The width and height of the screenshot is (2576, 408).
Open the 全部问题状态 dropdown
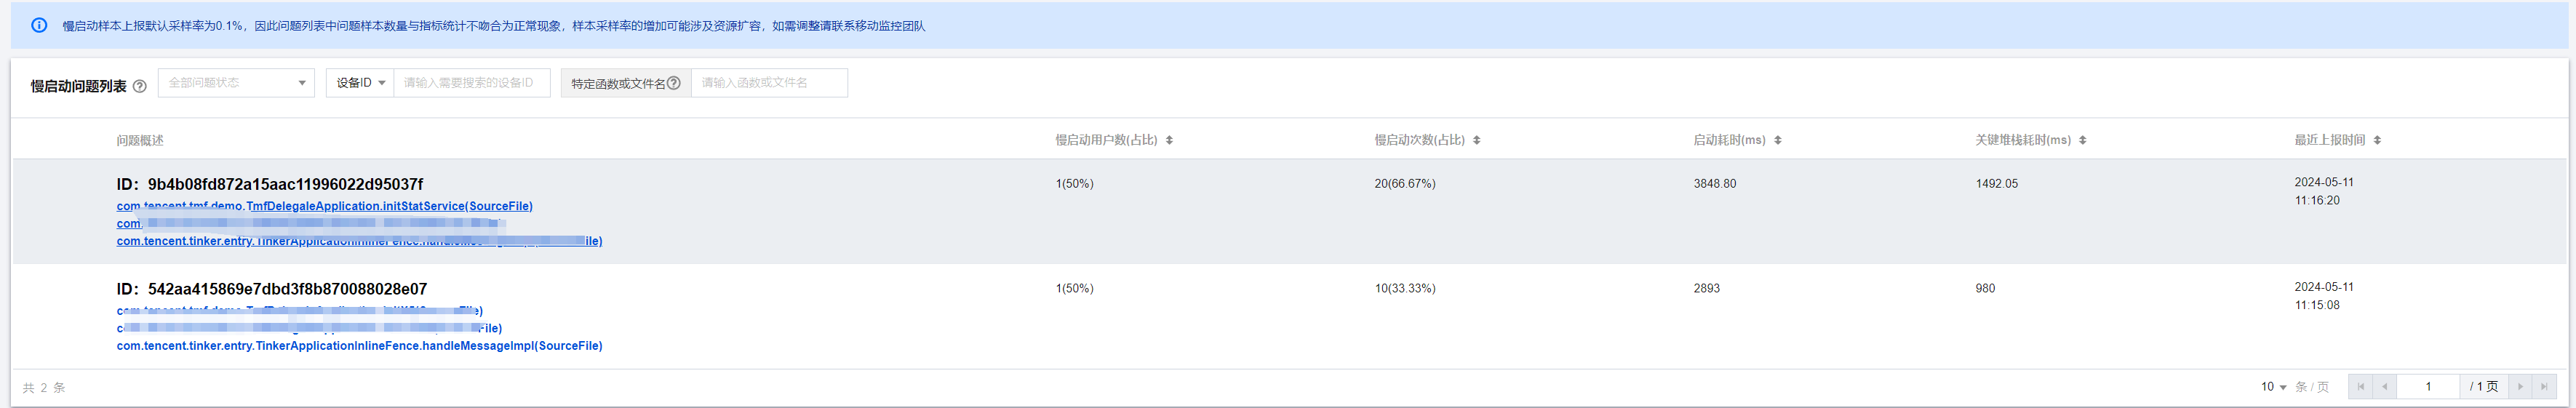[x=236, y=83]
